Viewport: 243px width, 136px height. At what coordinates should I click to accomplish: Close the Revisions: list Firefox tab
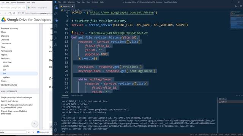coord(24,8)
